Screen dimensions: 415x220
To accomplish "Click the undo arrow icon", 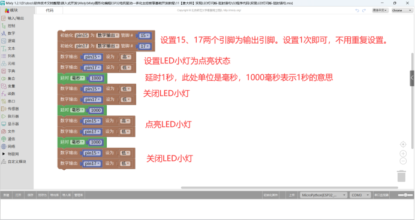I will coord(357,10).
